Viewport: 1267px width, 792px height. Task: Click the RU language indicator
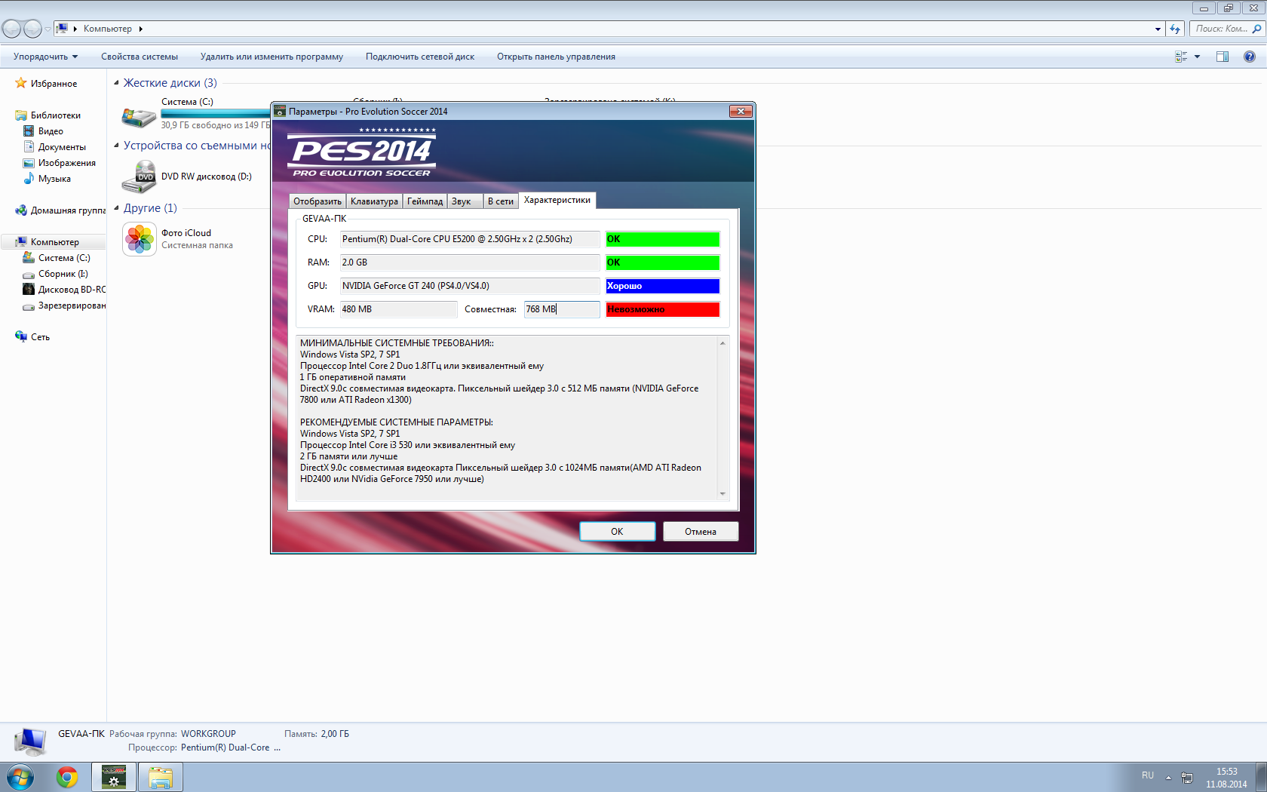point(1148,775)
